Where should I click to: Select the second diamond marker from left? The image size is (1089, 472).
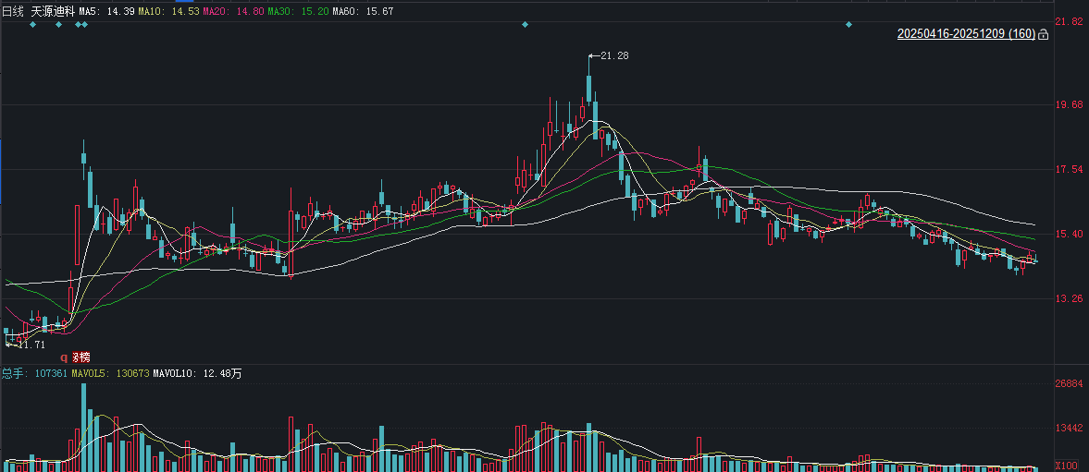(x=58, y=24)
